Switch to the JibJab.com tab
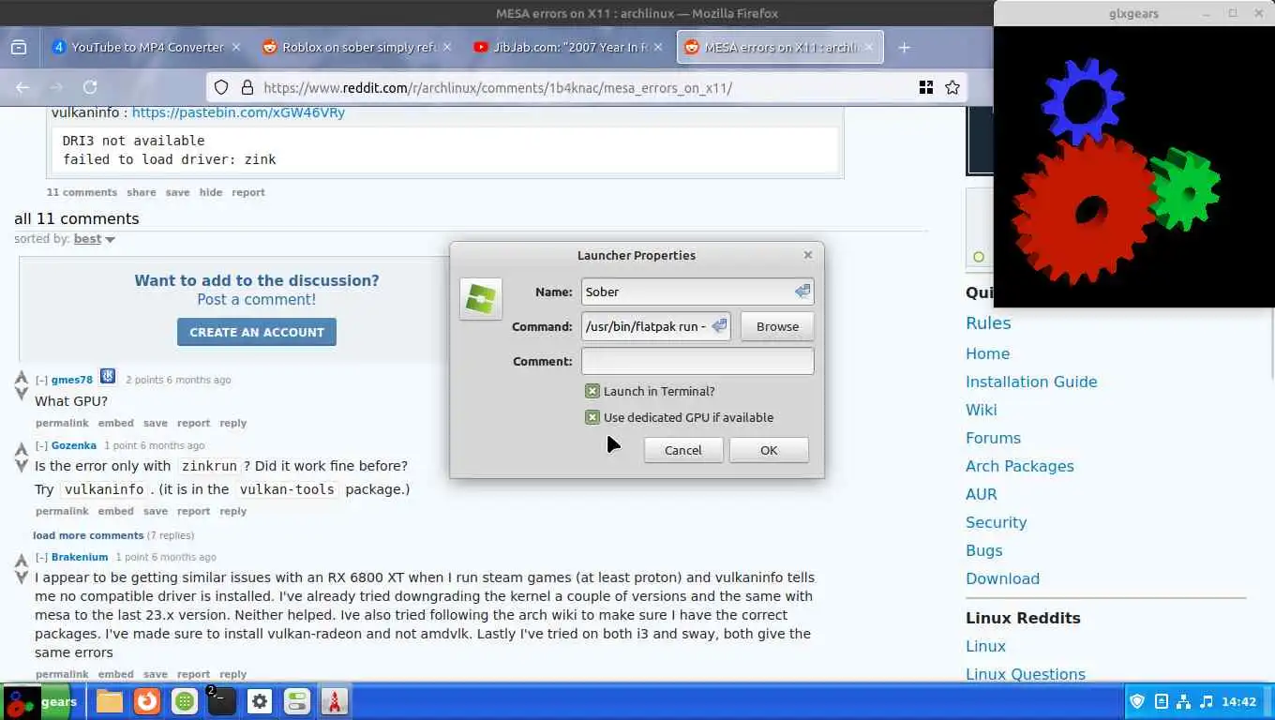The width and height of the screenshot is (1275, 720). click(568, 47)
